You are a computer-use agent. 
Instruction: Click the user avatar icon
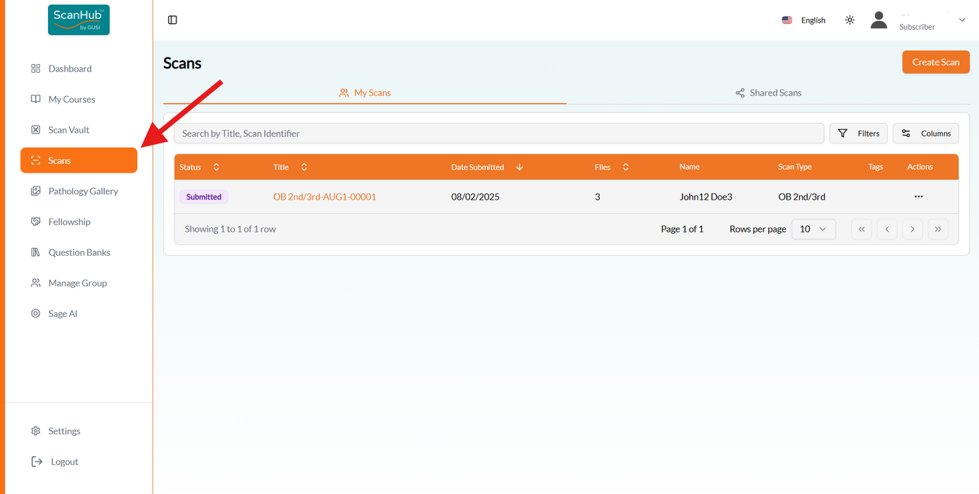(x=879, y=20)
